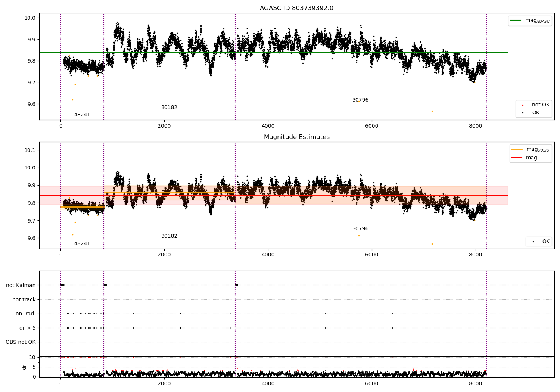The image size is (560, 392).
Task: Click the '30796' label in Magnitude Estimates plot
Action: 360,229
